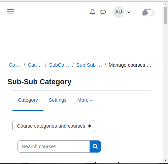Navigate to the Sub-Sub breadcrumb link
The height and width of the screenshot is (164, 168).
89,65
